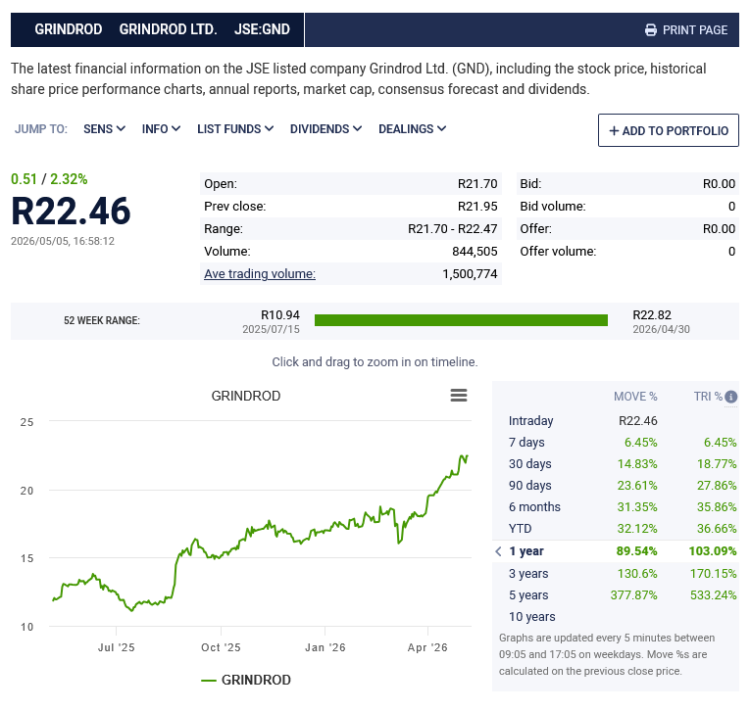Select the GRINDROD header tab
The width and height of the screenshot is (750, 711).
tap(69, 29)
